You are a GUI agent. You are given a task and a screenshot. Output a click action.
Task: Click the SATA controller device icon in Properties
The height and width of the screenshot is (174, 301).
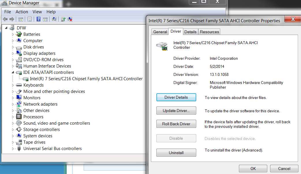(x=162, y=46)
